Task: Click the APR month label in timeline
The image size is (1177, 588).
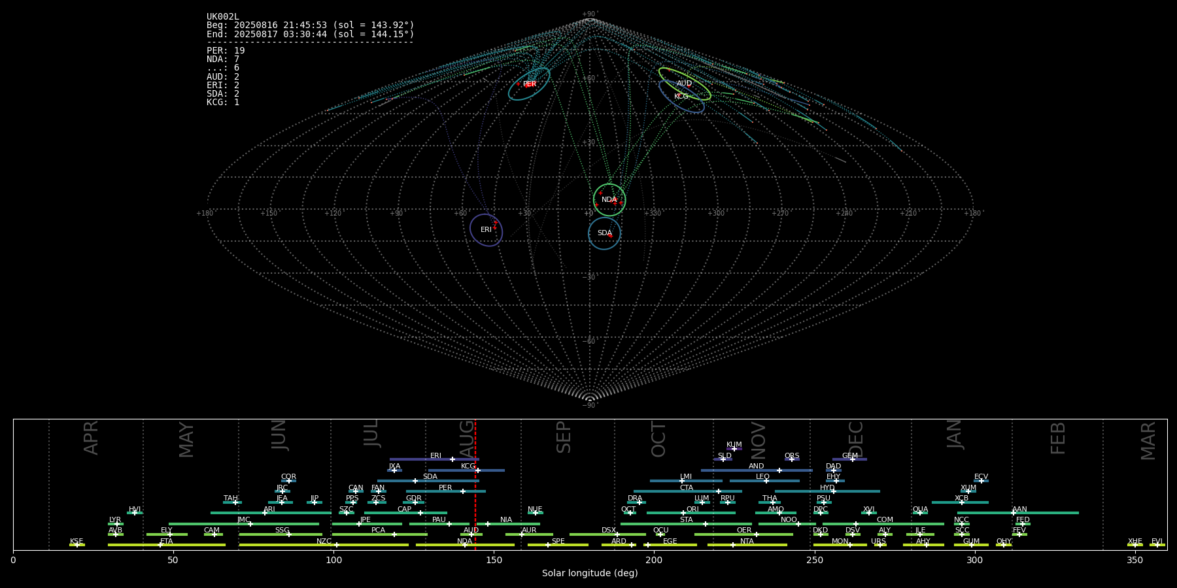Action: coord(92,438)
